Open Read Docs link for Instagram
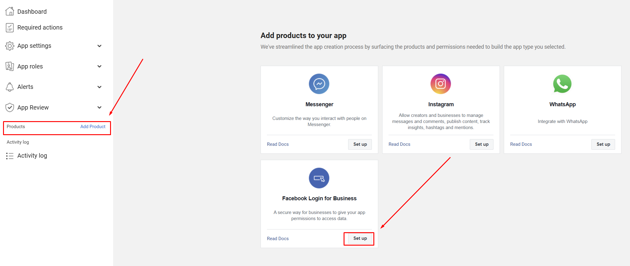 [399, 144]
